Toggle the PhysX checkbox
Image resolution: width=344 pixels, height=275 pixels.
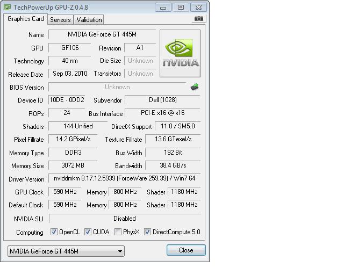[118, 232]
